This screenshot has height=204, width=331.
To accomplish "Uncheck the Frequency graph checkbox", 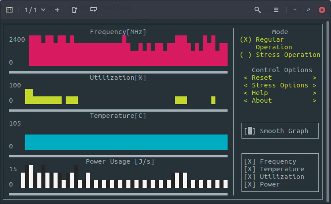I will (250, 161).
